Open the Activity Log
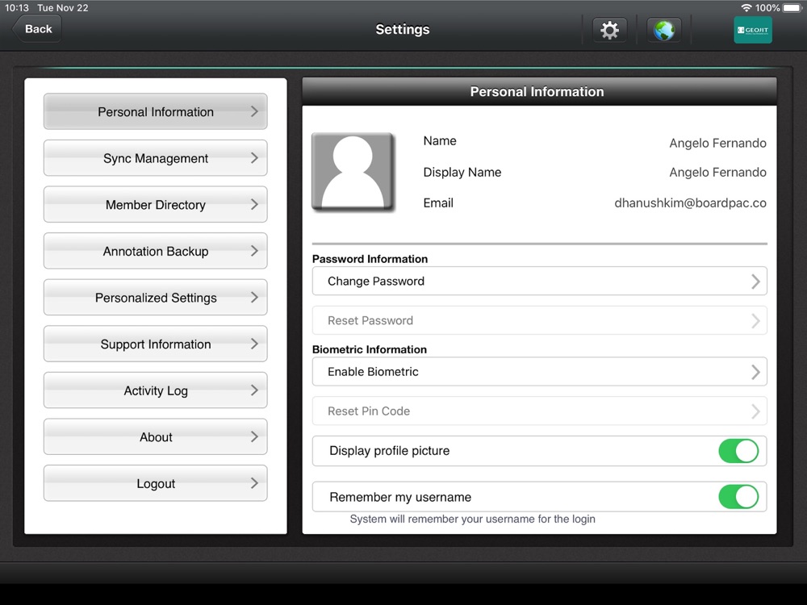Viewport: 807px width, 605px height. [156, 390]
